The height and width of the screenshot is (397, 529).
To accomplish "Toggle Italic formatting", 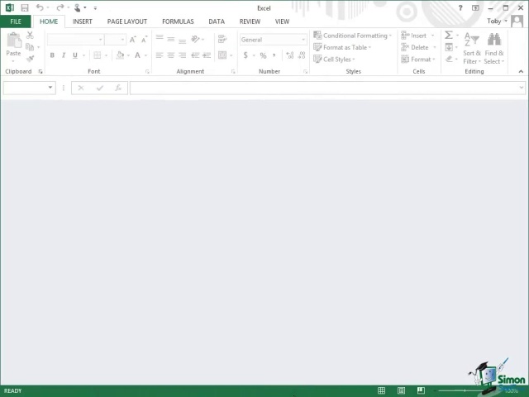I will (x=64, y=55).
